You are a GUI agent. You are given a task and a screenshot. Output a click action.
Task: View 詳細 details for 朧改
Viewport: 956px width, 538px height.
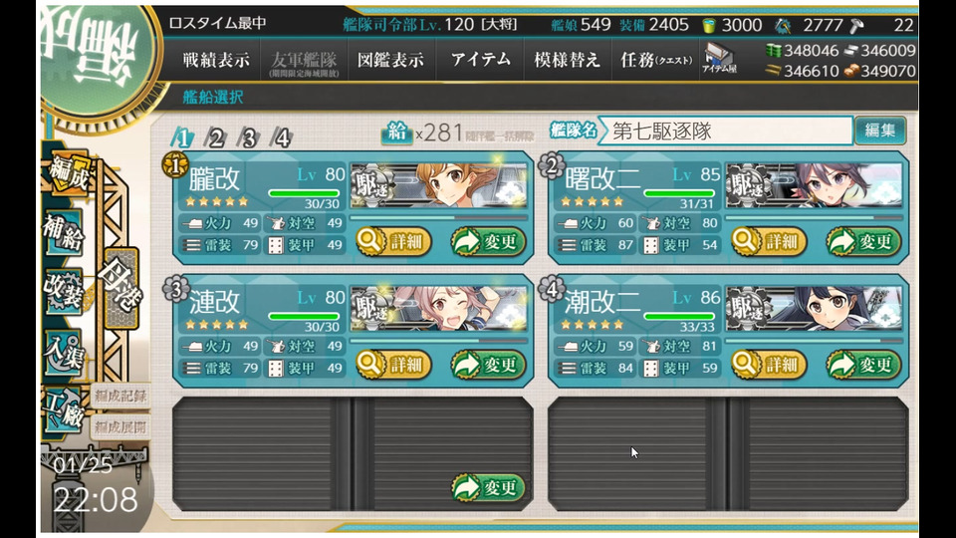click(x=394, y=241)
